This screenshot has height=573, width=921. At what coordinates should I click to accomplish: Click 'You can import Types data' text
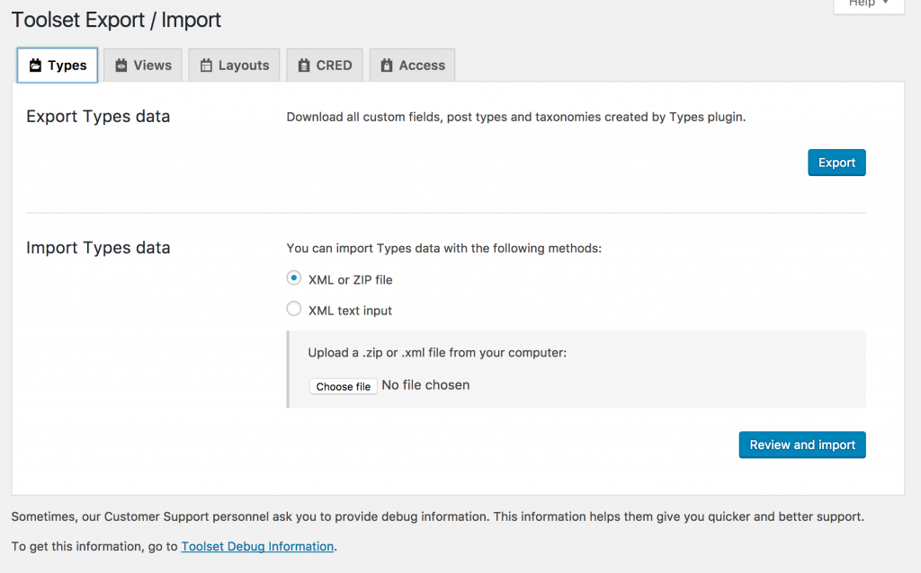[444, 248]
